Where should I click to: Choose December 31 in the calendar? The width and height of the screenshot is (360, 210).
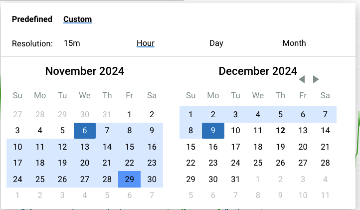pyautogui.click(x=235, y=179)
